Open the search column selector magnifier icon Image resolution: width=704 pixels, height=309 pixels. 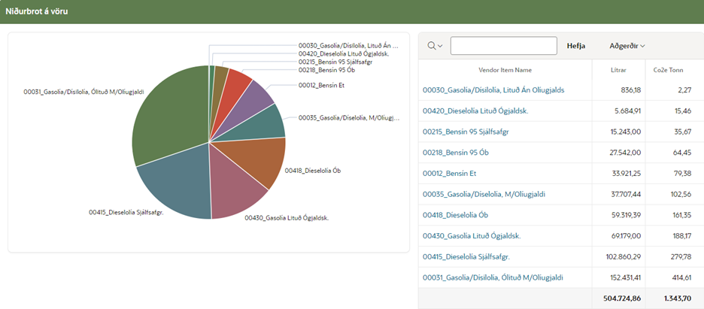(435, 46)
